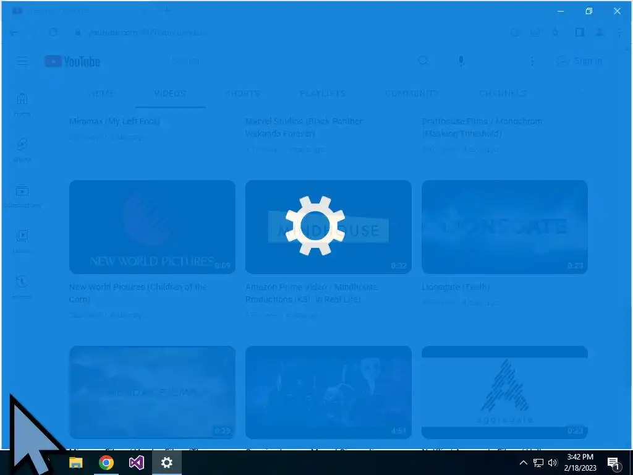The height and width of the screenshot is (475, 633).
Task: Open Amazon Prime Video / Mindhouse Productions title
Action: [312, 293]
